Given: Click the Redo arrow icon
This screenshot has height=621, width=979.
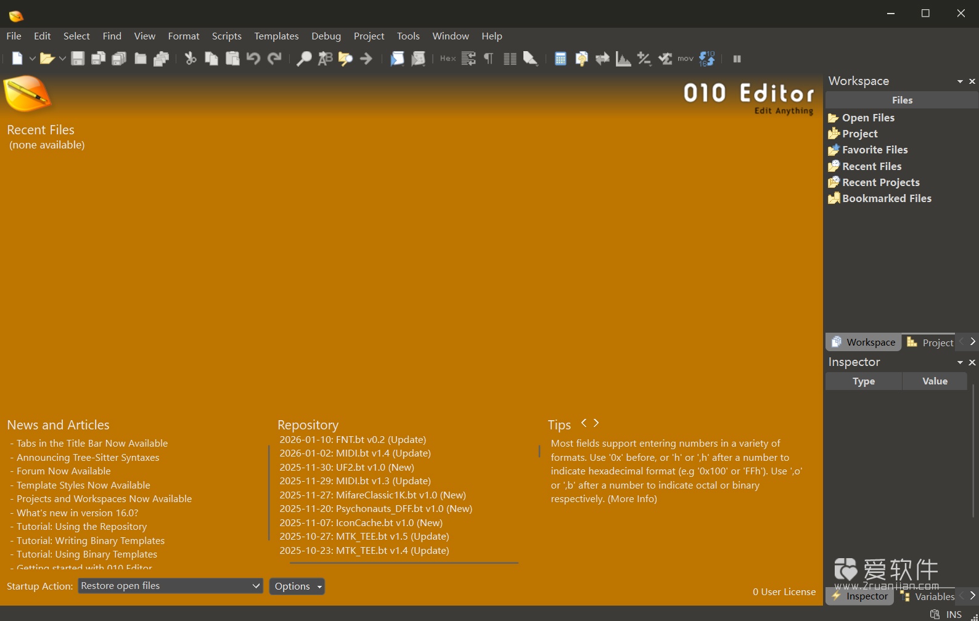Looking at the screenshot, I should pos(274,59).
